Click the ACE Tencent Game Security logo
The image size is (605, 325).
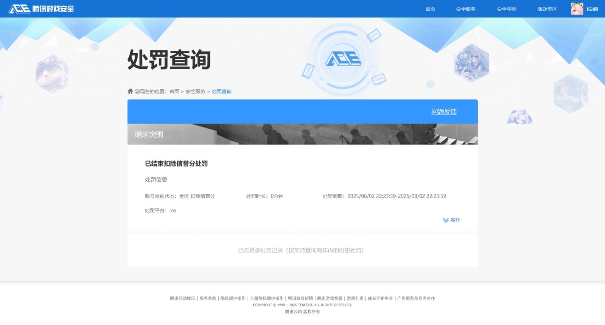coord(41,9)
